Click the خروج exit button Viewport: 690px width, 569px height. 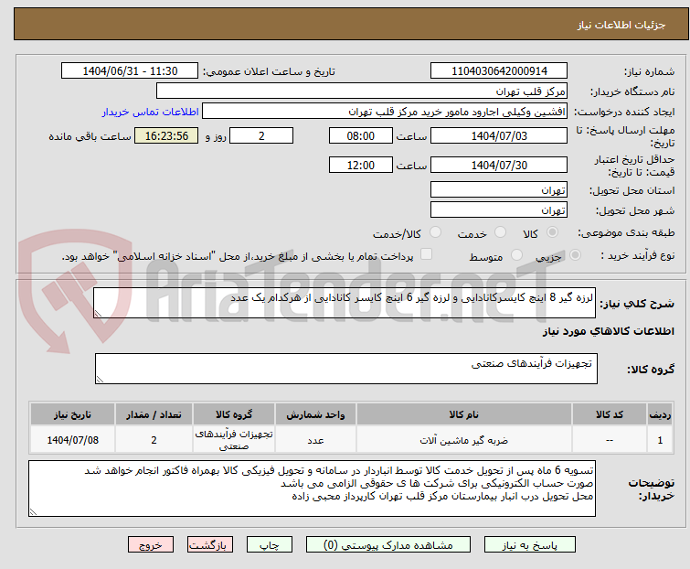coord(151,545)
